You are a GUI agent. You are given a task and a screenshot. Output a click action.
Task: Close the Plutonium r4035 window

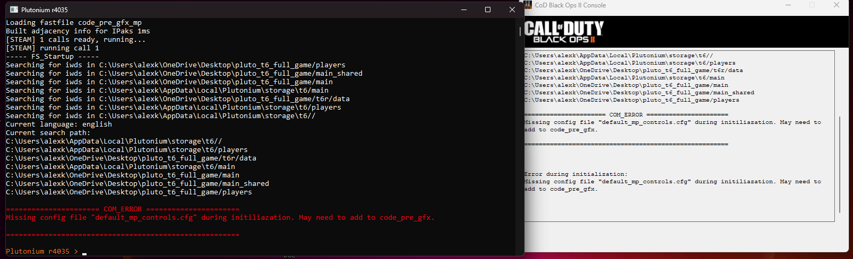pyautogui.click(x=512, y=10)
